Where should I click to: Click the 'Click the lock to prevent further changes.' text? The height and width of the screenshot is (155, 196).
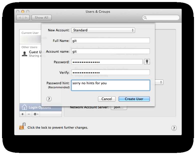coord(58,128)
